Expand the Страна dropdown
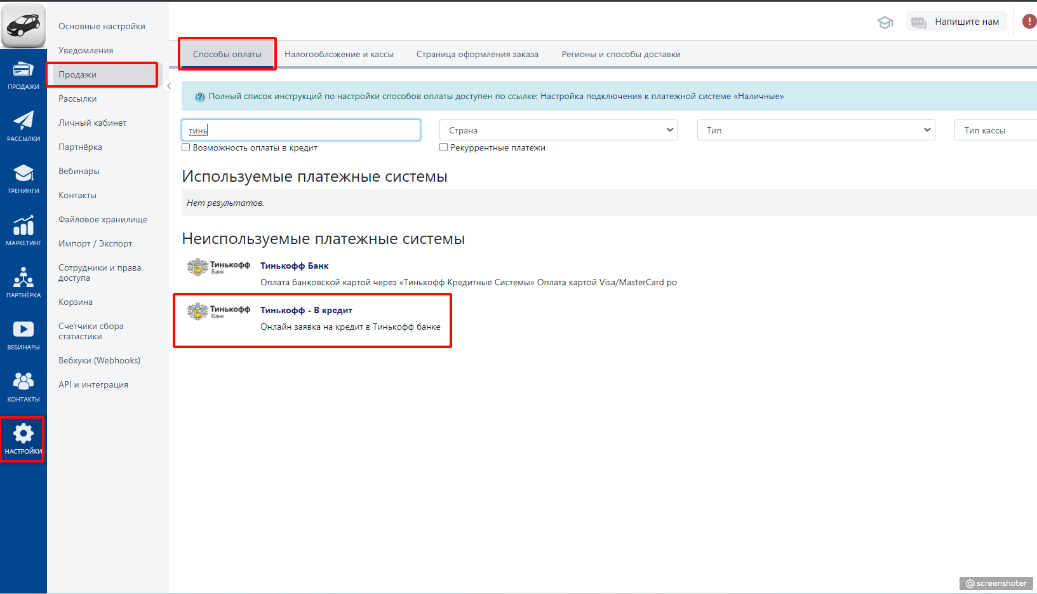This screenshot has width=1037, height=594. [x=558, y=130]
